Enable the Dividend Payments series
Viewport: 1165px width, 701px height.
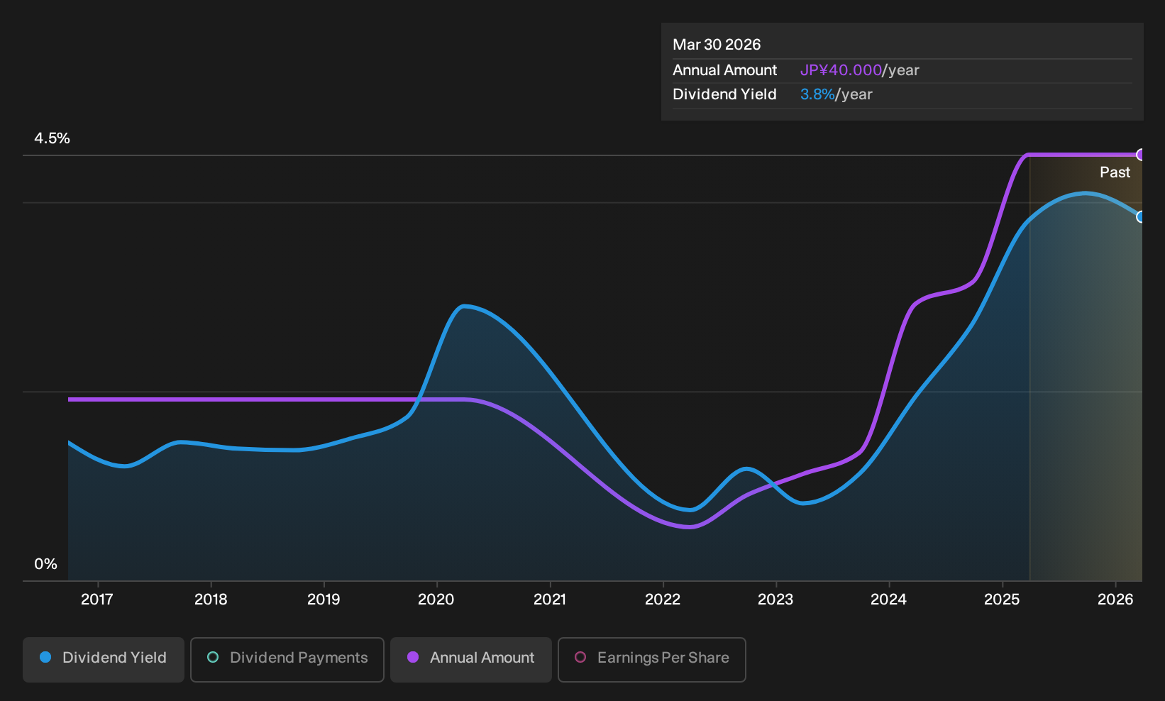click(287, 659)
